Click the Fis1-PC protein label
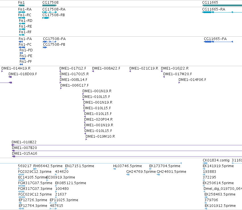 (x=25, y=45)
